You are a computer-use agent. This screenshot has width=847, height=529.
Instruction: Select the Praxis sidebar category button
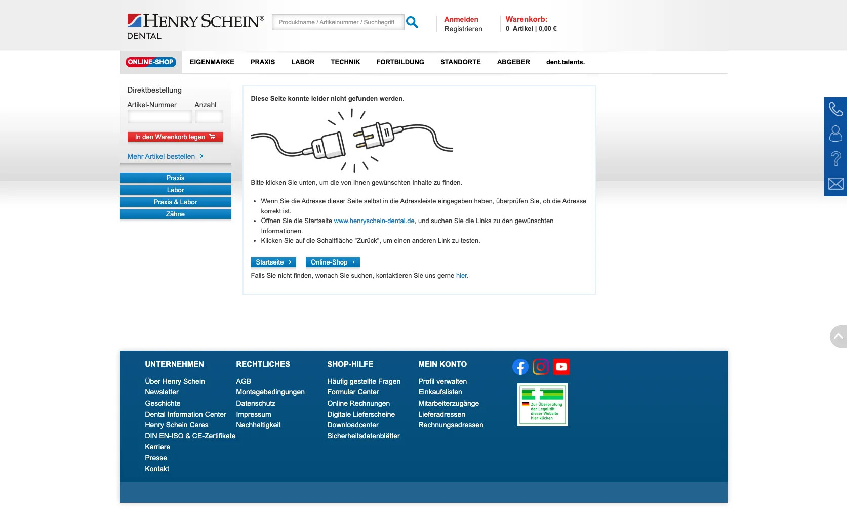tap(176, 178)
